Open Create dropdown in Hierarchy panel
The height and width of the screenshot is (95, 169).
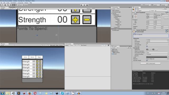point(114,9)
